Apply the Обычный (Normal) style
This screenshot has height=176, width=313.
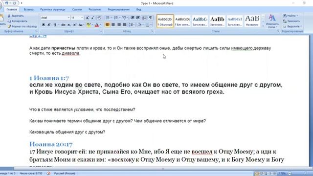coord(165,21)
